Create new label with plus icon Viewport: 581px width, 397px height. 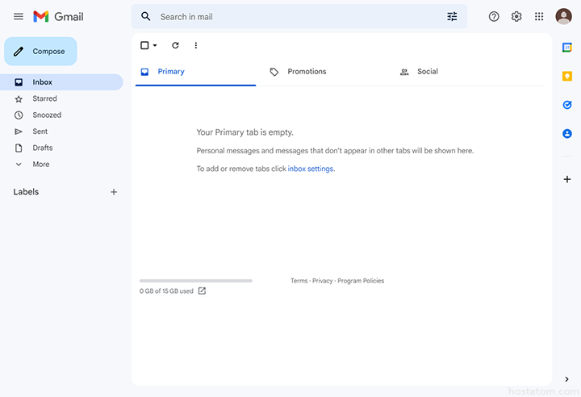click(114, 192)
